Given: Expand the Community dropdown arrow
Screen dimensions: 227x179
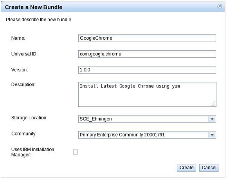Looking at the screenshot, I should 212,135.
